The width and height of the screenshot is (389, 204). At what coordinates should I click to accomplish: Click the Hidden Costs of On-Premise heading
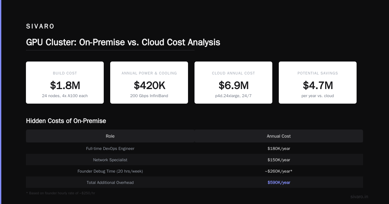click(x=66, y=121)
